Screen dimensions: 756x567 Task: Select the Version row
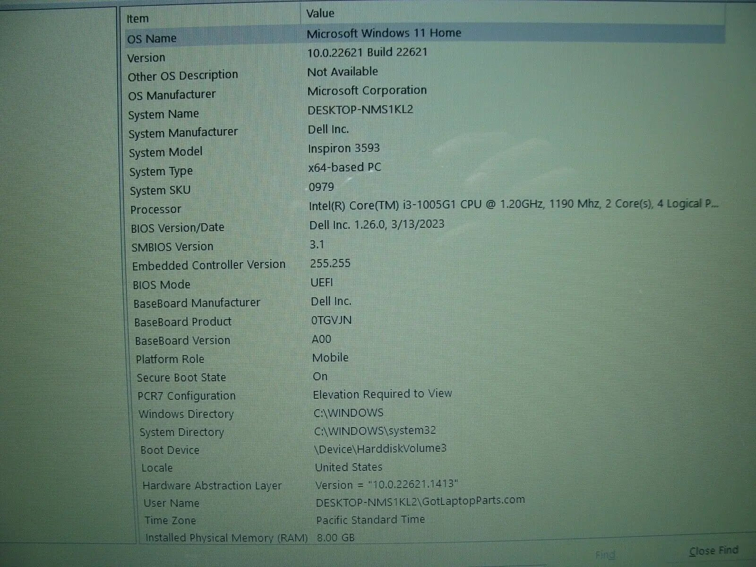[146, 58]
